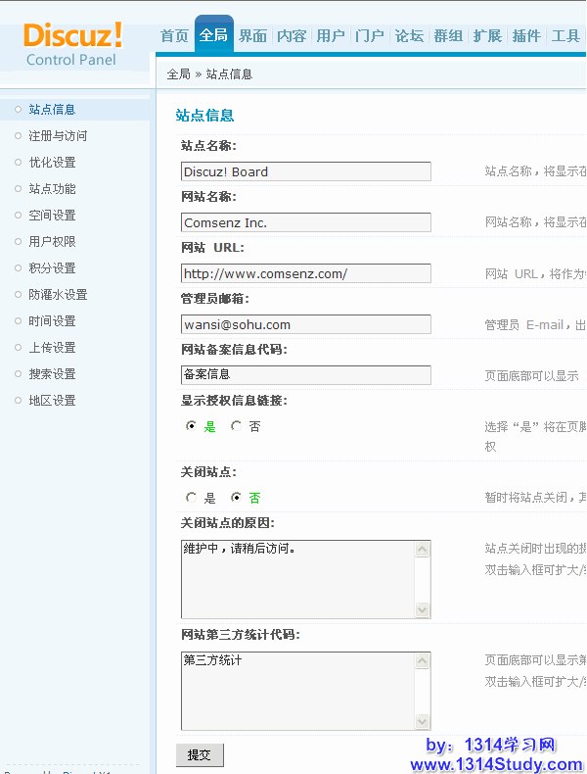Click the Discuz! Control Panel logo

tap(73, 44)
